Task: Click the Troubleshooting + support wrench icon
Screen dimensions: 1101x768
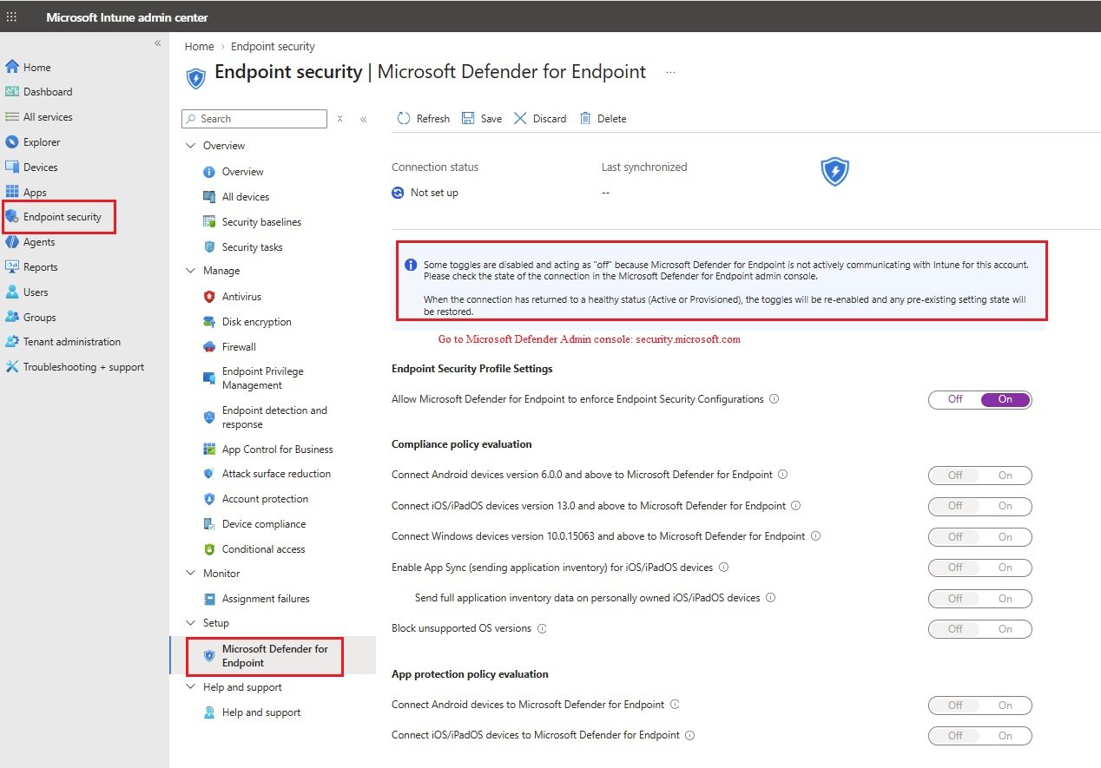Action: pos(12,366)
